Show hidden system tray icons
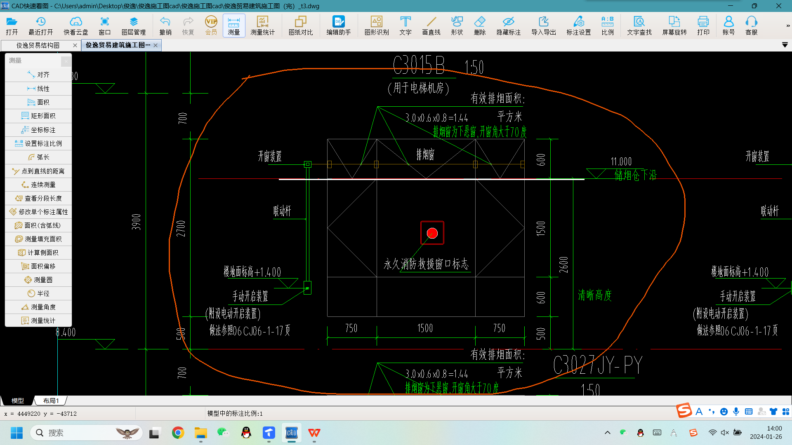This screenshot has width=792, height=445. coord(608,433)
